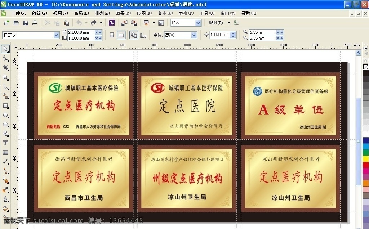This screenshot has width=369, height=229.
Task: Open the 帮助(H) menu
Action: click(249, 13)
